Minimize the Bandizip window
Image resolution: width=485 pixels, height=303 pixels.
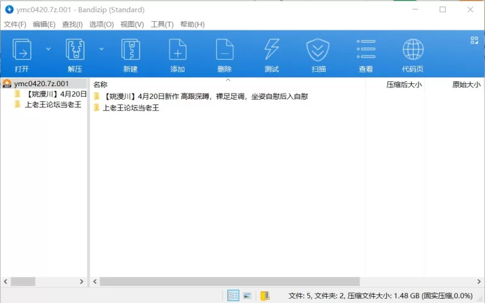pos(415,10)
